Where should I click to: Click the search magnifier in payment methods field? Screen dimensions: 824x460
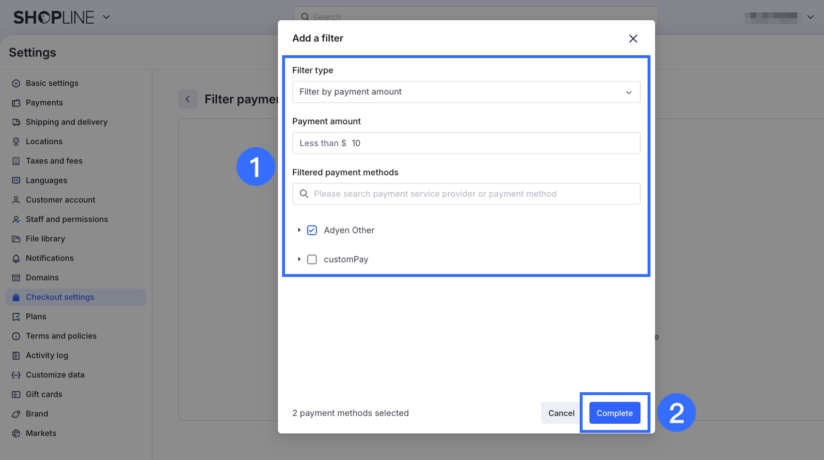[x=304, y=194]
